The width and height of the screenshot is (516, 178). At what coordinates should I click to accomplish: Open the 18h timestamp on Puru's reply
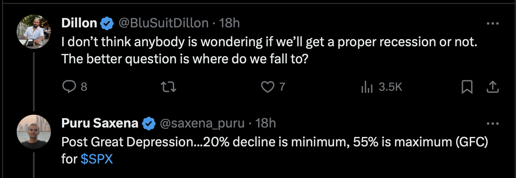pos(265,124)
